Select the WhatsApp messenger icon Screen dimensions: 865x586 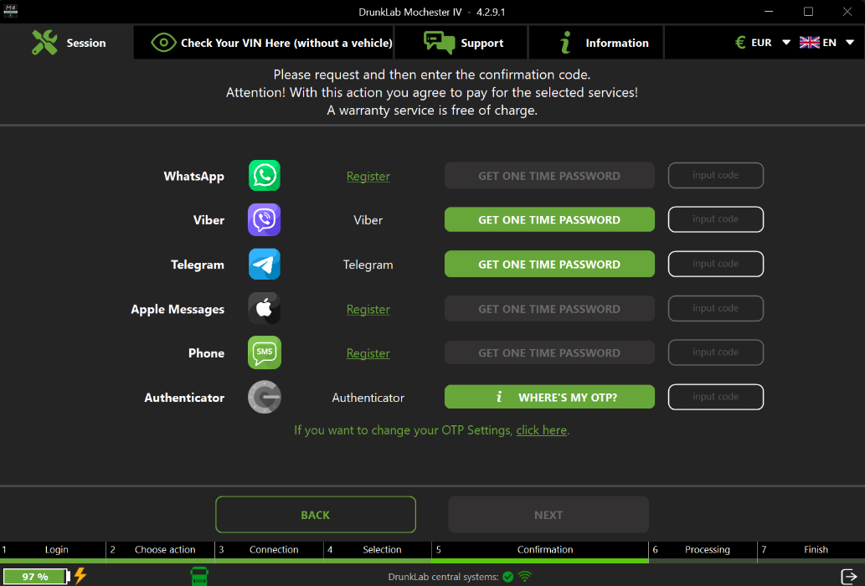point(264,175)
